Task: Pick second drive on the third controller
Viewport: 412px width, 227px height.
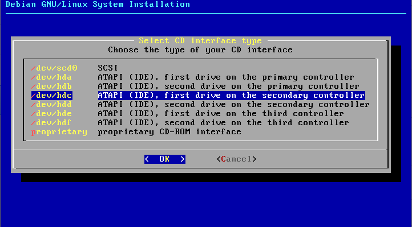Action: (x=223, y=122)
